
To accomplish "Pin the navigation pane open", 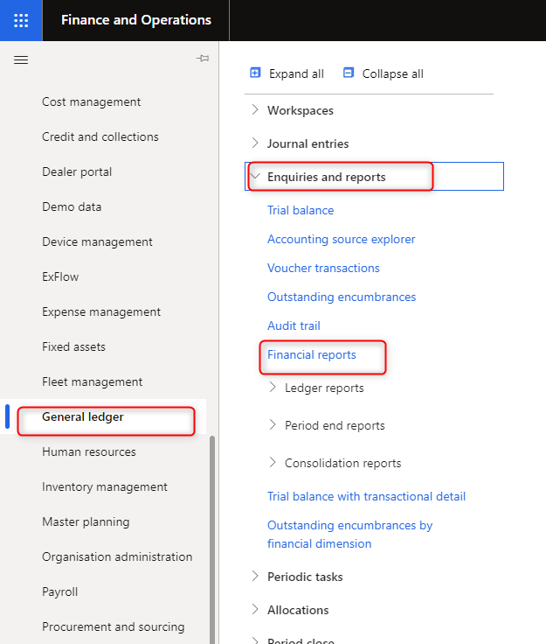I will [x=203, y=59].
